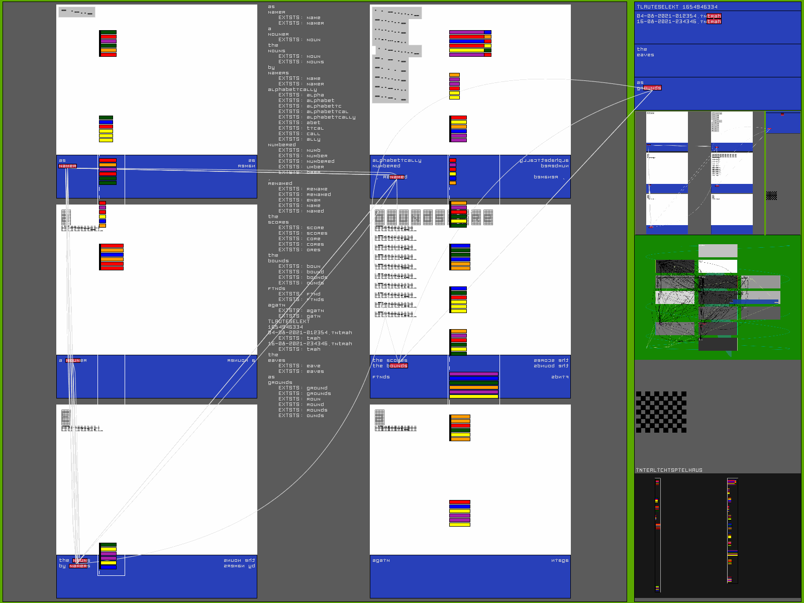
Task: Select the highlighted NAMER word after 'as'
Action: click(x=68, y=166)
